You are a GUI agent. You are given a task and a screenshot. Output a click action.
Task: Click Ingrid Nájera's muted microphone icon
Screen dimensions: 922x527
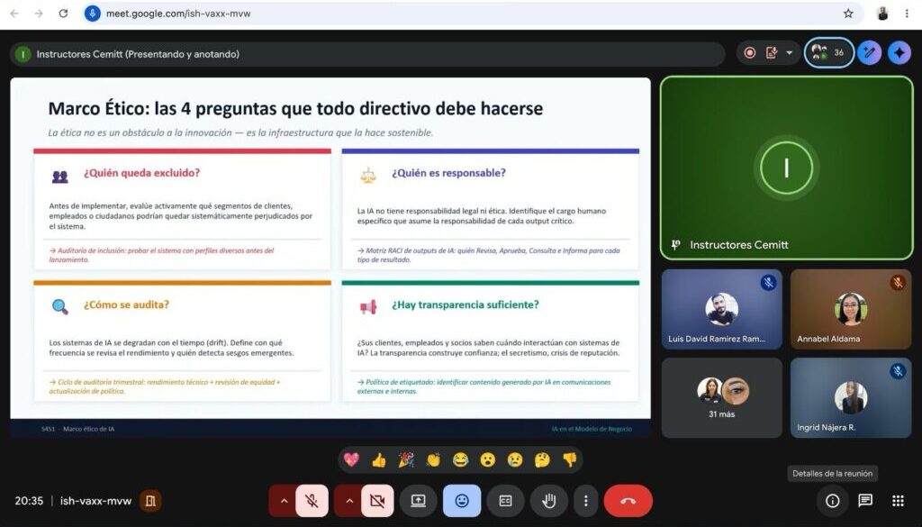coord(898,371)
